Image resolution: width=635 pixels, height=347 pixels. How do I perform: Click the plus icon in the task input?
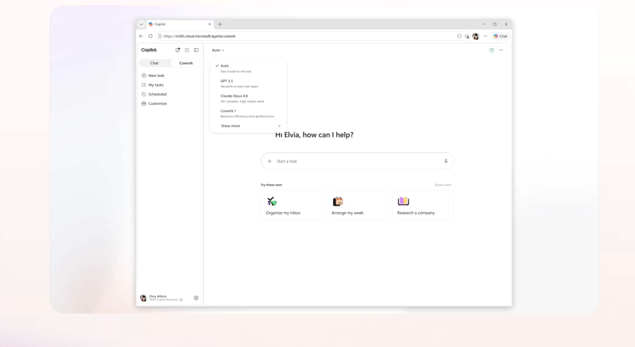coord(270,161)
